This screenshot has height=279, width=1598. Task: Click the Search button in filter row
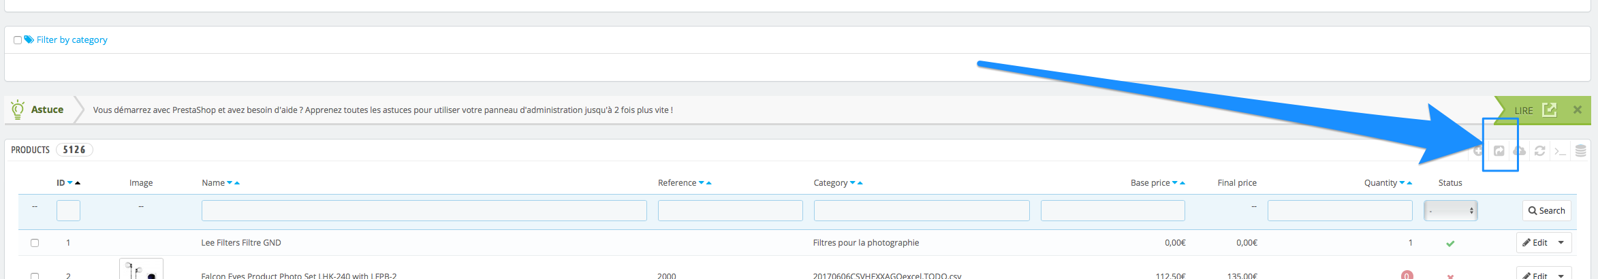tap(1546, 211)
